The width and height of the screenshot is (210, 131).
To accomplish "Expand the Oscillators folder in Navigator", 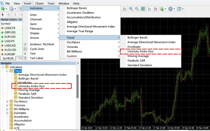I will [7, 101].
